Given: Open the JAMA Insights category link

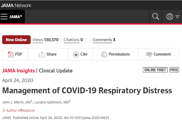Looking at the screenshot, I should [18, 71].
